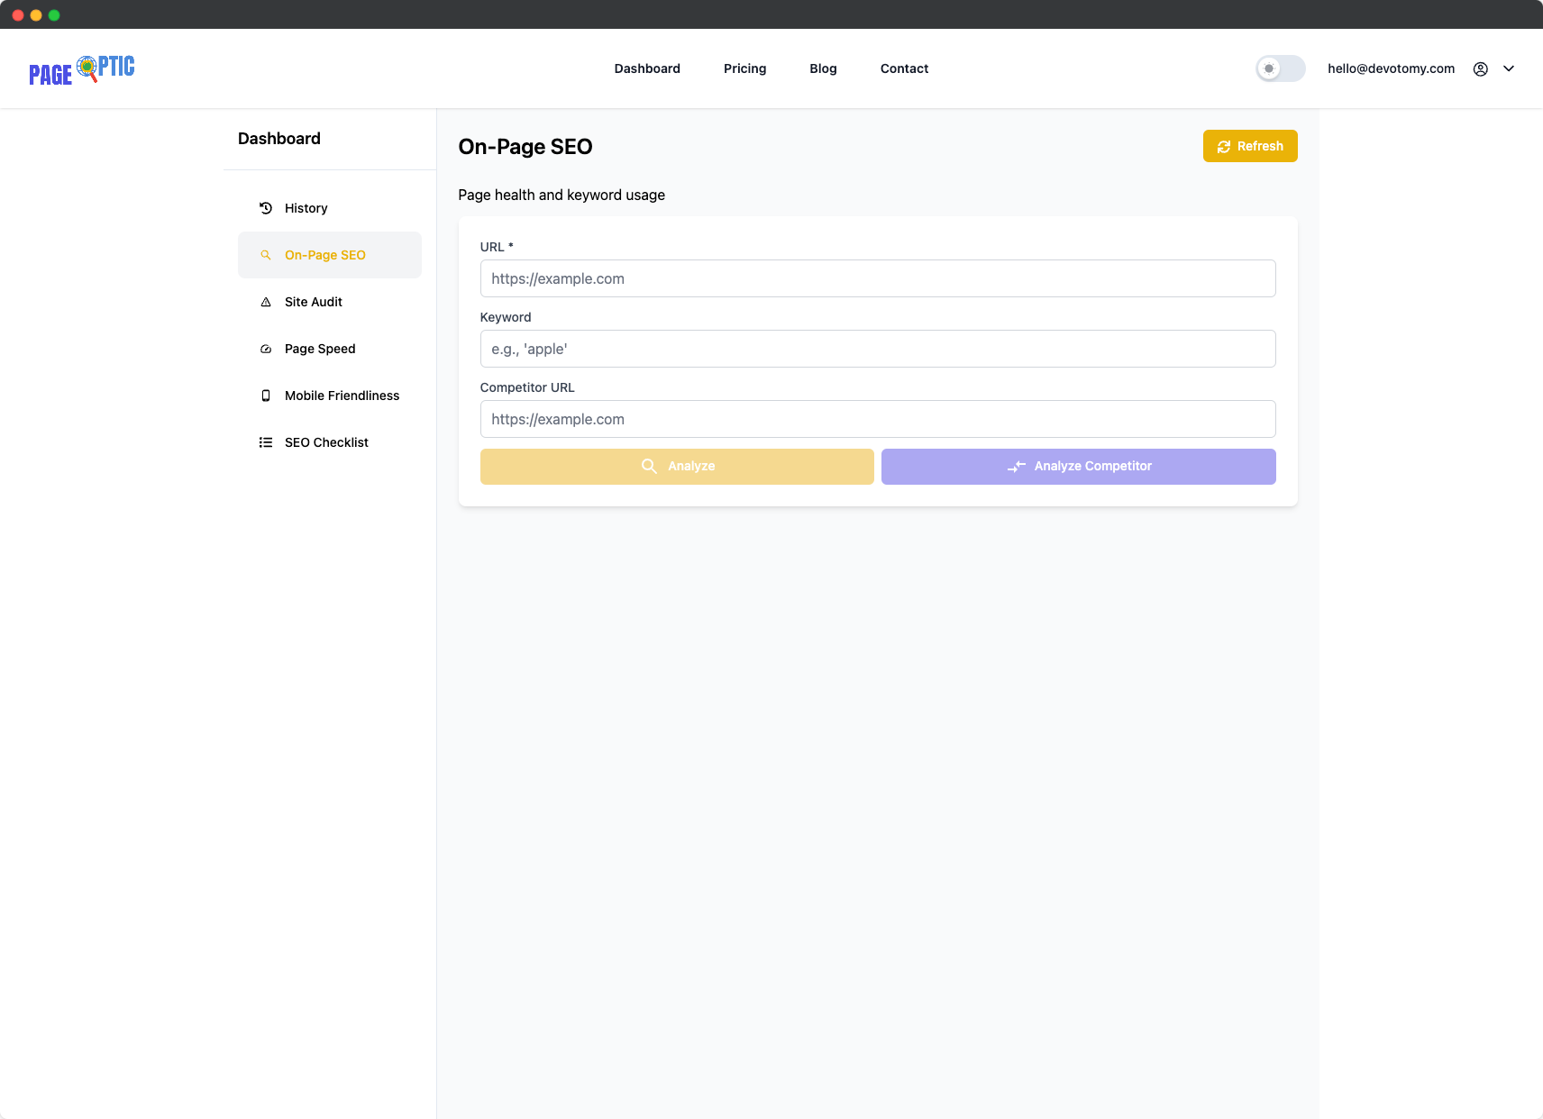Open History from the clock icon
Viewport: 1543px width, 1119px height.
266,208
